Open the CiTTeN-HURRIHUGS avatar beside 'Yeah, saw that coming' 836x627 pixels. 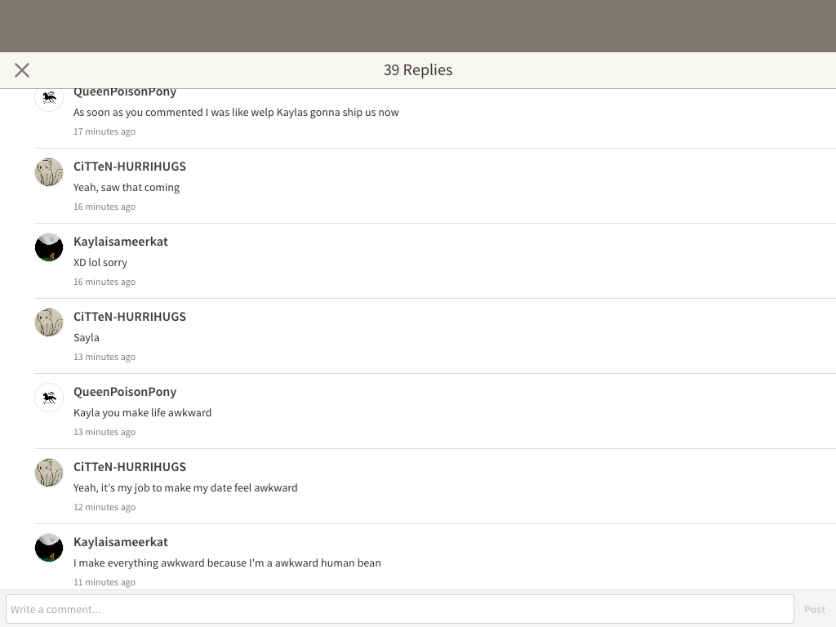[x=49, y=172]
